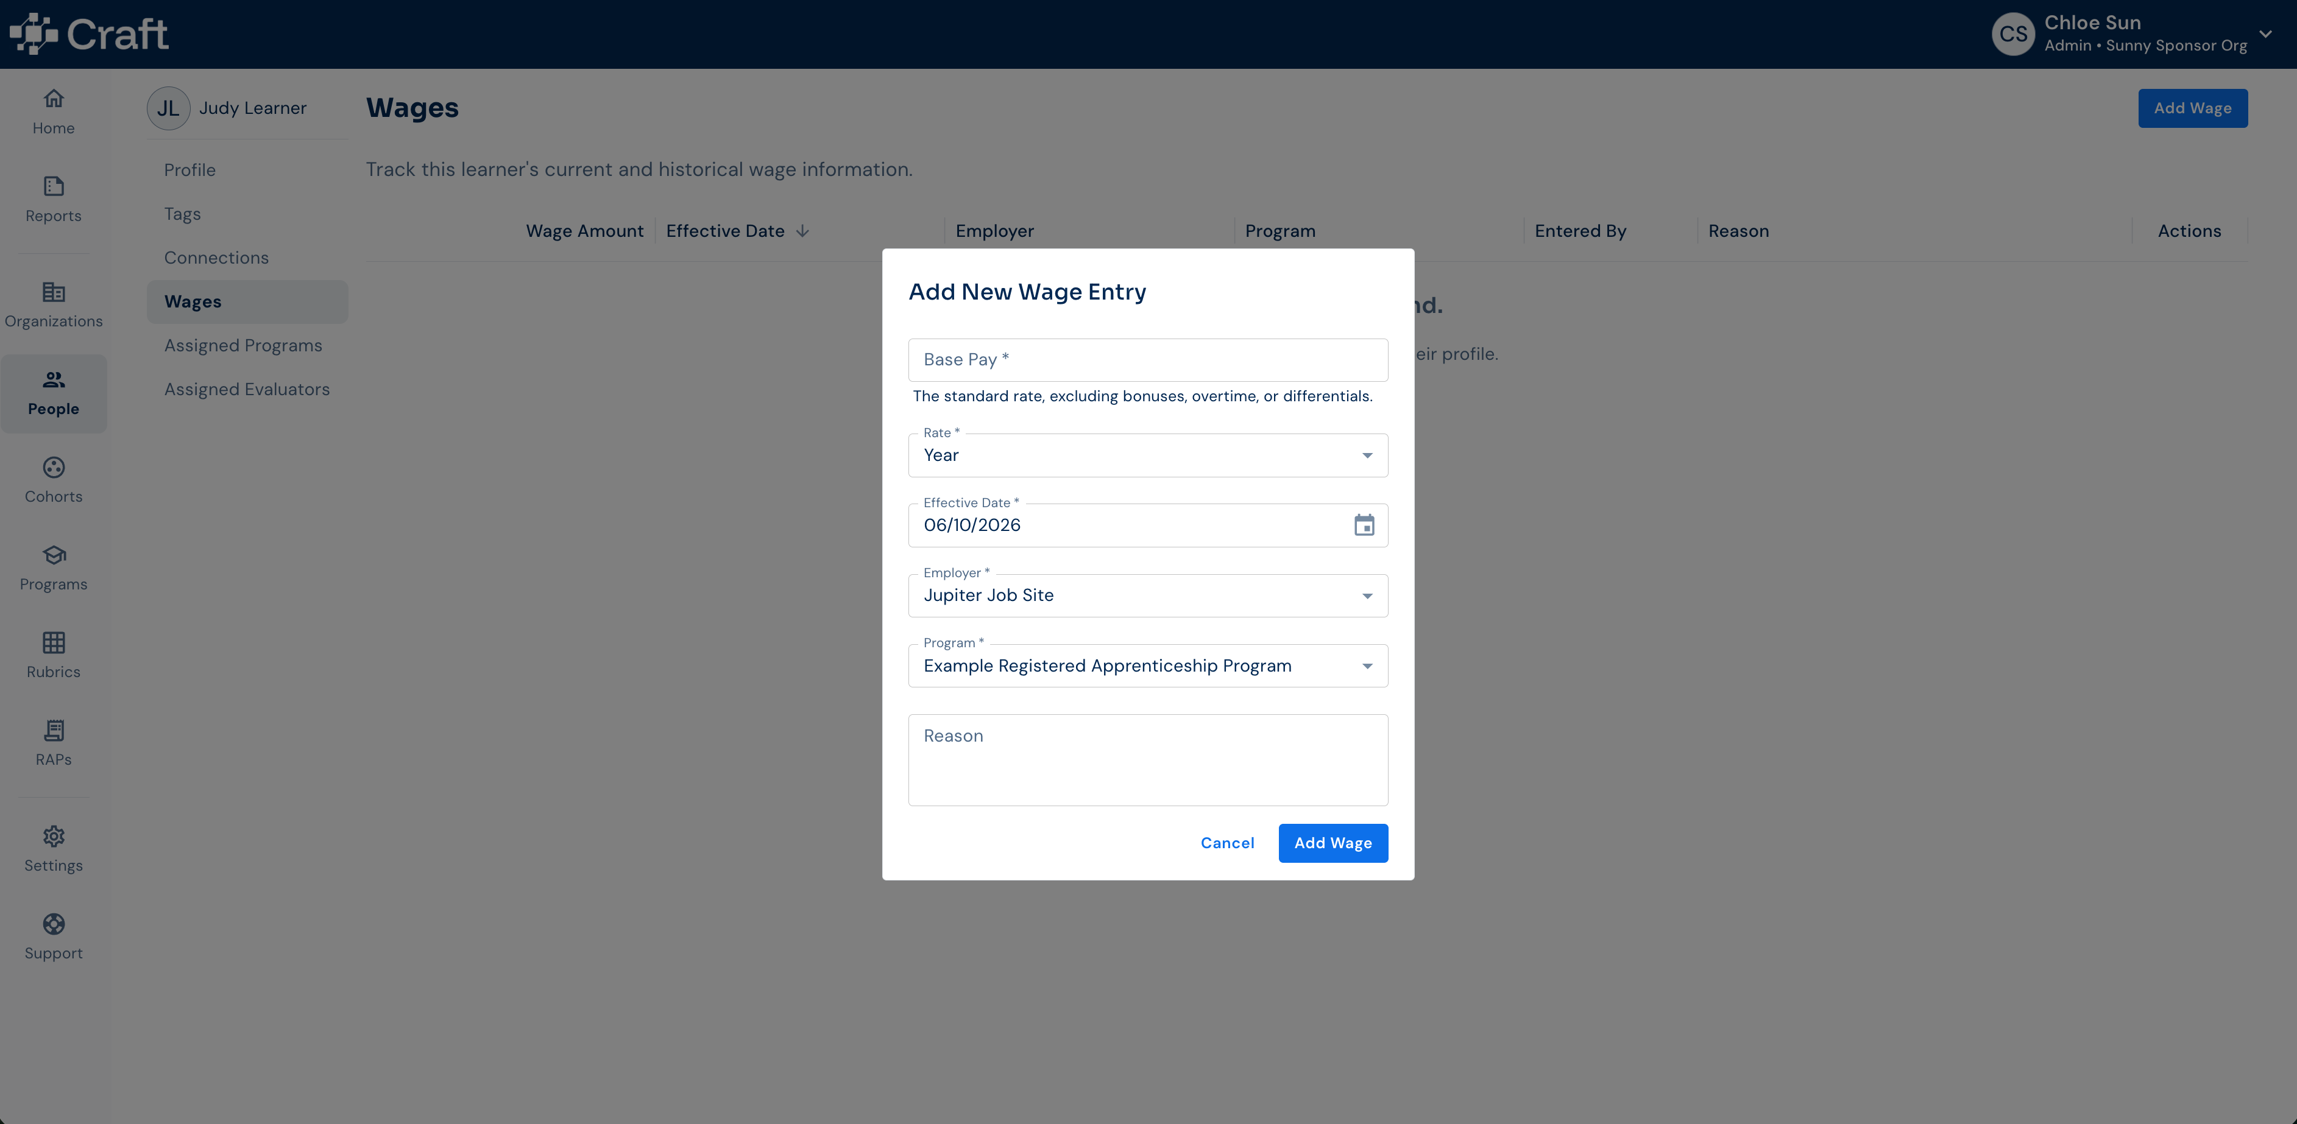Open the Cohorts sidebar icon
Viewport: 2297px width, 1124px height.
(x=54, y=467)
